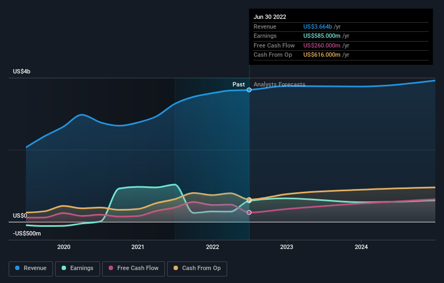The height and width of the screenshot is (283, 444).
Task: Toggle the Free Cash Flow legend button
Action: point(134,268)
